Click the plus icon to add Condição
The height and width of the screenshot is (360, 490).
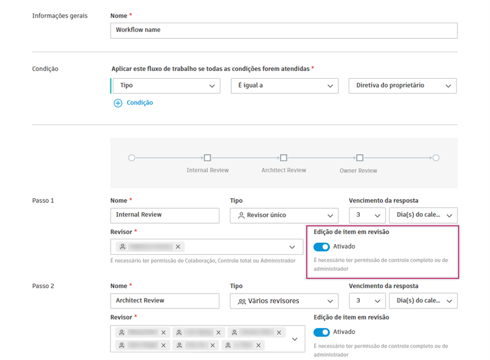coord(118,103)
